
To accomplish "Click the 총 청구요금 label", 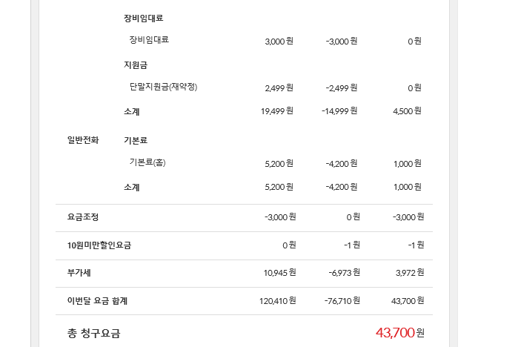I will (x=93, y=333).
